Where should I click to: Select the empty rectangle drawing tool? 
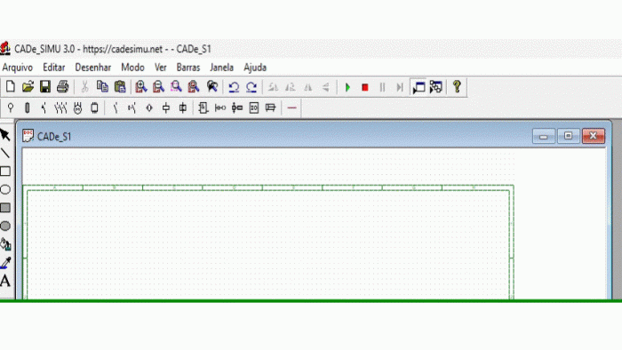tap(5, 171)
